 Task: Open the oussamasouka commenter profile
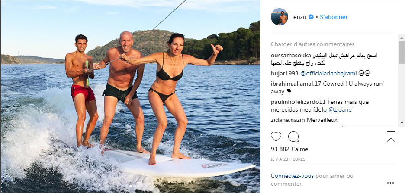291,55
